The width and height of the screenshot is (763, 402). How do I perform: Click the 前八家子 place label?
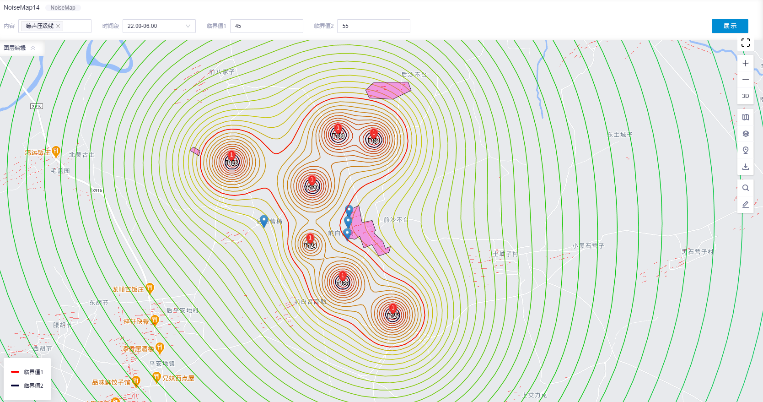tap(222, 72)
